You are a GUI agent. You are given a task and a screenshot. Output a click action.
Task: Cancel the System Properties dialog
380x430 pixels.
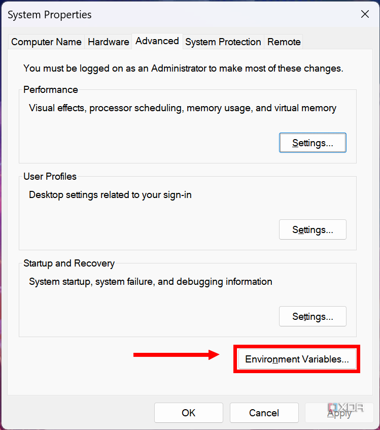coord(264,413)
